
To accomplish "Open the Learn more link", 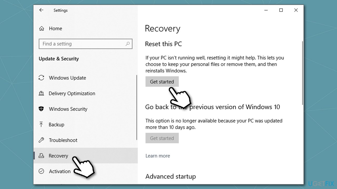I will click(x=158, y=156).
